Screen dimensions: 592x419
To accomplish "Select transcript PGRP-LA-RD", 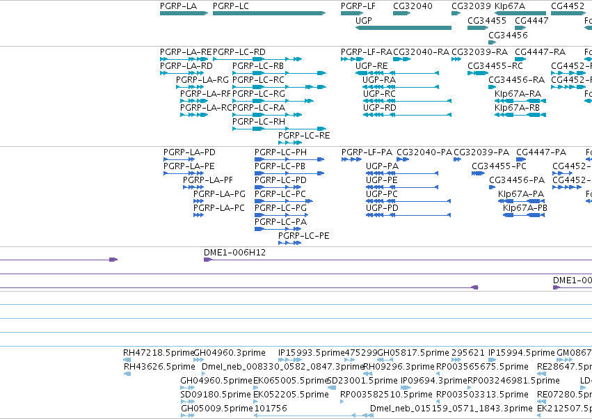I will pos(182,73).
